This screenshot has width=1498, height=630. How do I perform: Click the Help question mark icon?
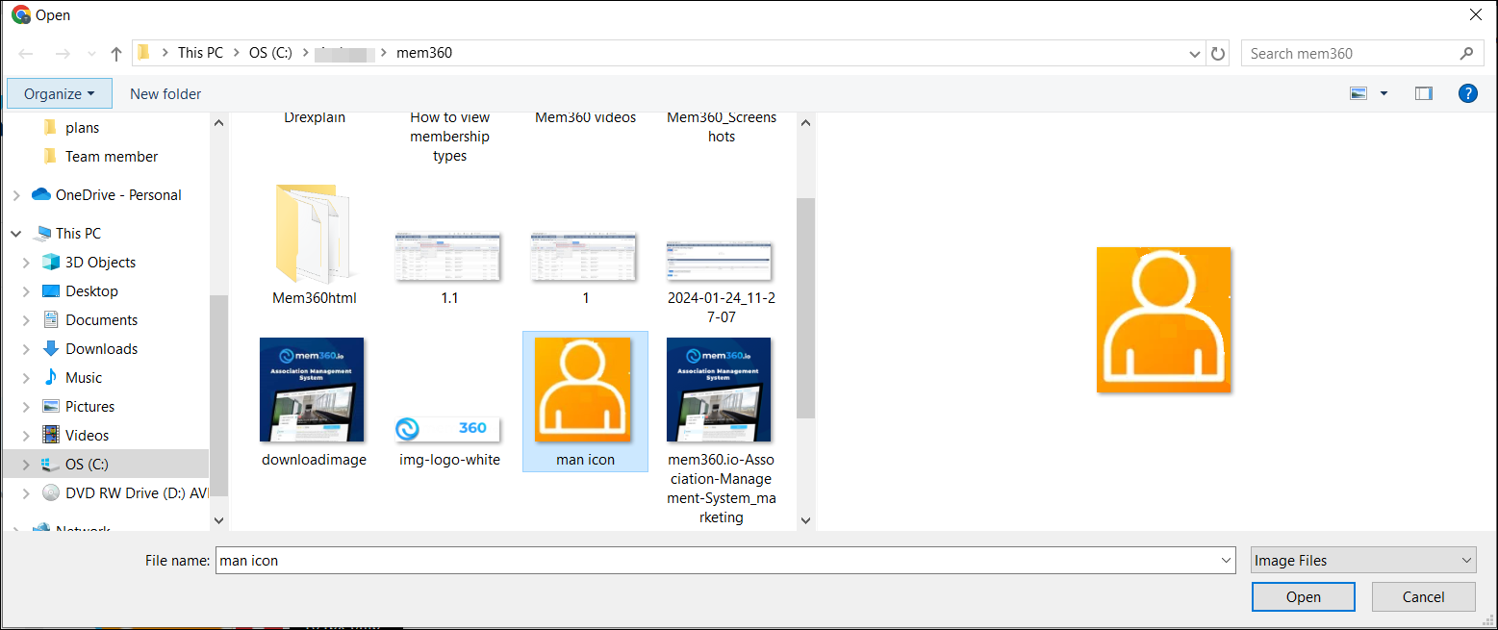(1467, 93)
